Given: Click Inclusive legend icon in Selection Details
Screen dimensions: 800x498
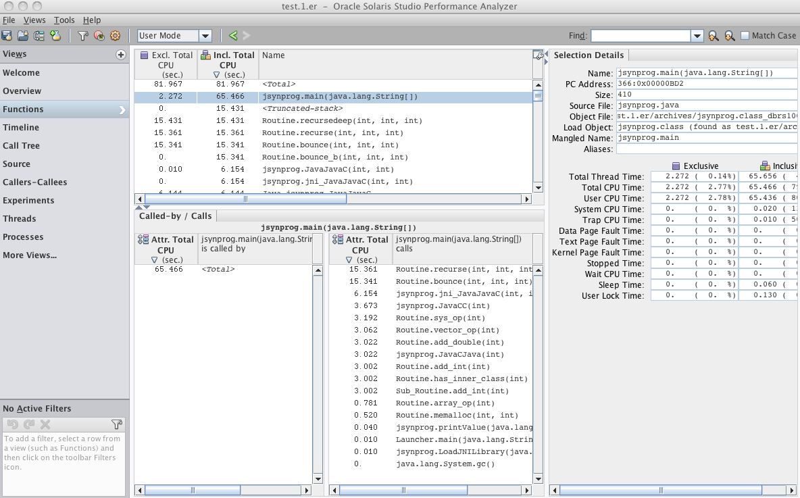Looking at the screenshot, I should tap(765, 166).
